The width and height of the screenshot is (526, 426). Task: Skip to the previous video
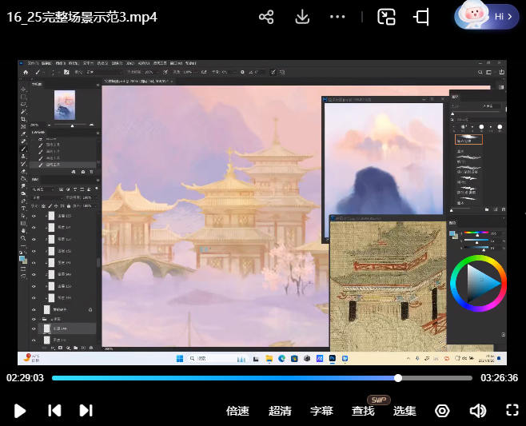(54, 410)
